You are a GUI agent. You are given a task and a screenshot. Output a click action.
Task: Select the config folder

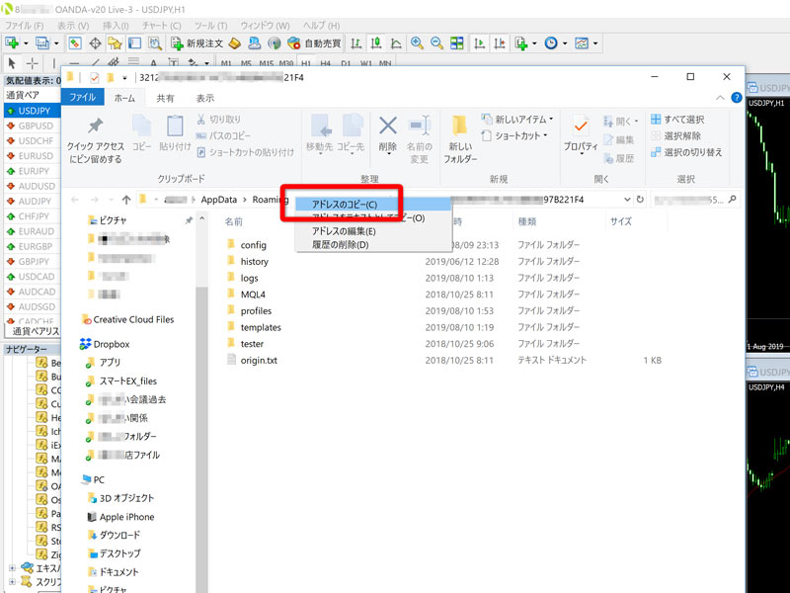point(253,245)
